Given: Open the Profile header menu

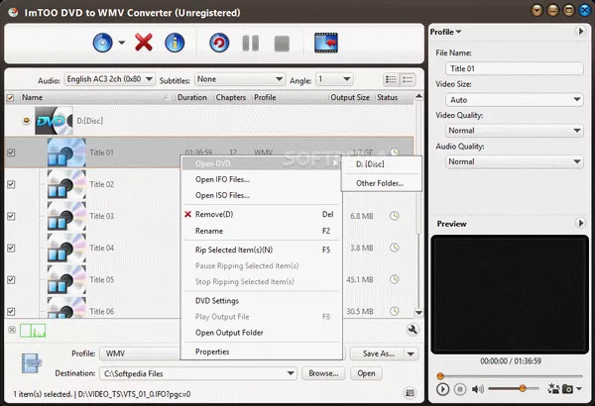Looking at the screenshot, I should point(445,32).
